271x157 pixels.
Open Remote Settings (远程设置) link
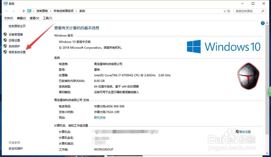coord(14,40)
